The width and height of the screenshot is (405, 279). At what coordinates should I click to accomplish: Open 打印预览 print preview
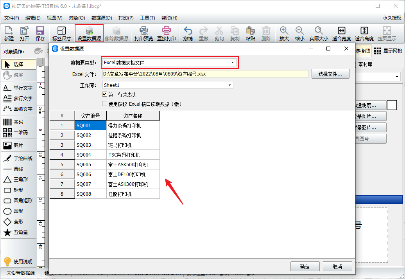click(x=143, y=34)
